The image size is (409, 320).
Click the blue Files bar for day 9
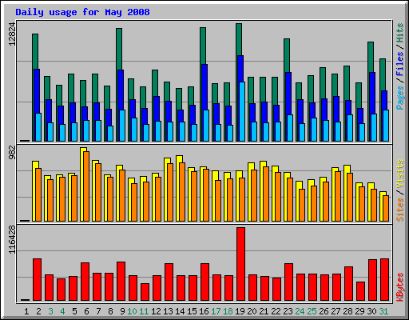coord(121,90)
